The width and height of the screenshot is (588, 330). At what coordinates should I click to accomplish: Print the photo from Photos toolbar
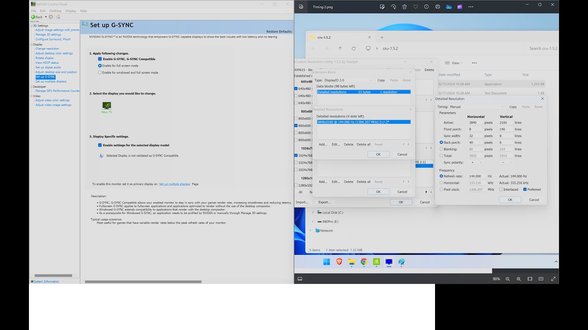437,7
